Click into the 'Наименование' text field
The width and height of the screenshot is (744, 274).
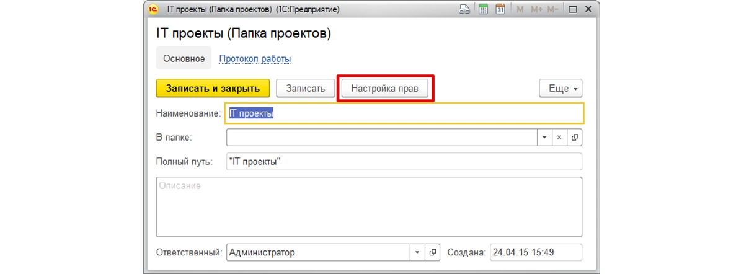[403, 113]
